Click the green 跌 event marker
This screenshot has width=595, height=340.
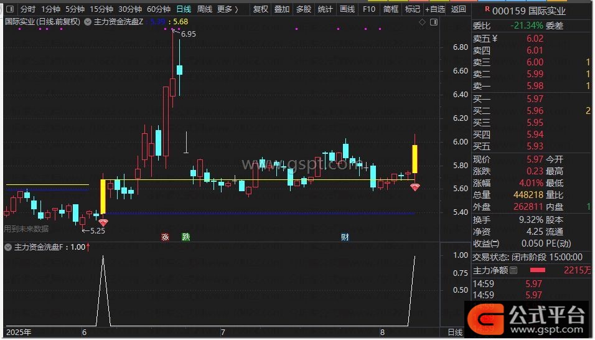185,237
